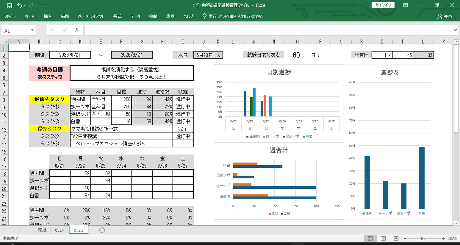Viewport: 460px width, 245px height.
Task: Click the 進捗 legend entry in 週合計 chart
Action: (274, 214)
